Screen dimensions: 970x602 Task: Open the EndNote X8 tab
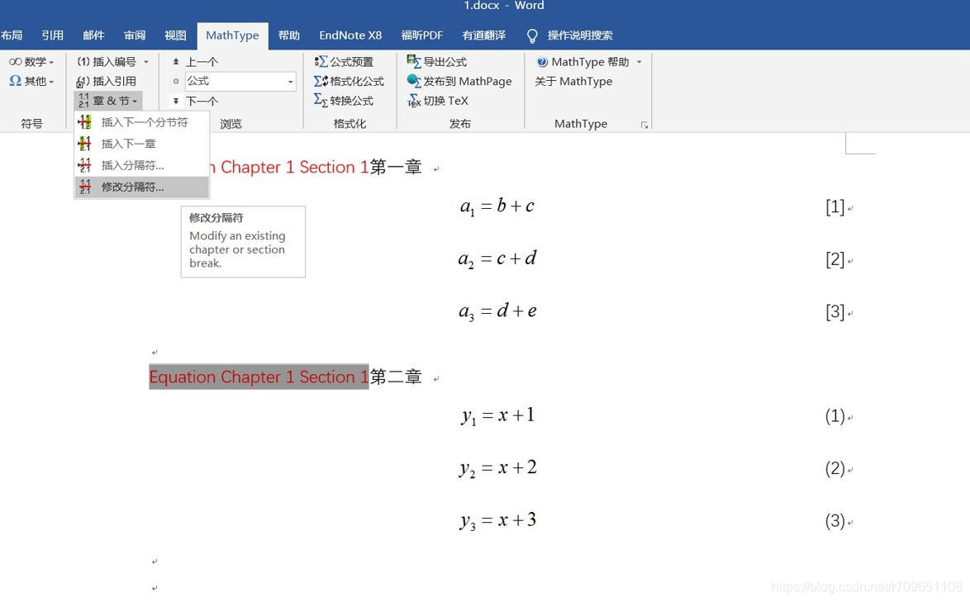[x=350, y=36]
